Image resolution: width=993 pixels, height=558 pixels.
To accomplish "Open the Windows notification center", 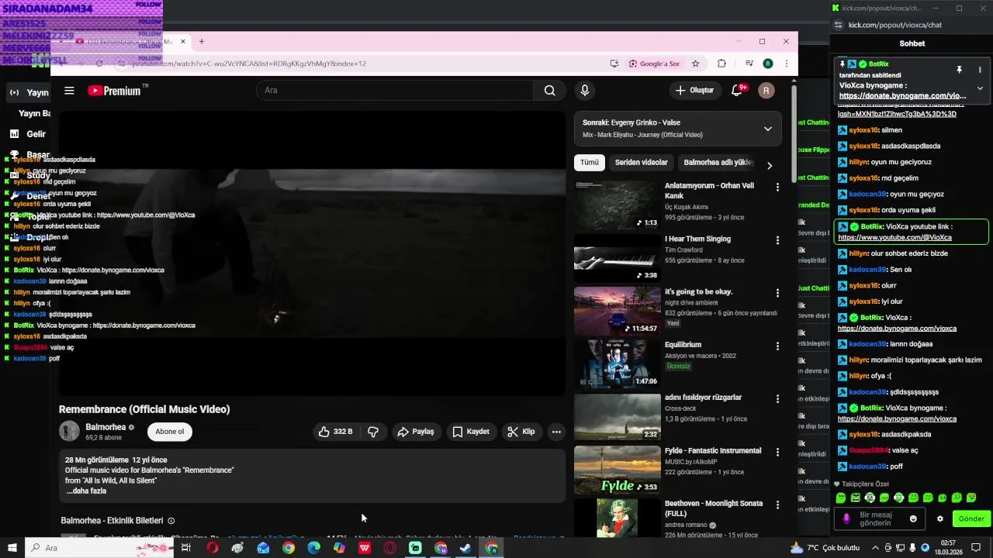I will (976, 548).
